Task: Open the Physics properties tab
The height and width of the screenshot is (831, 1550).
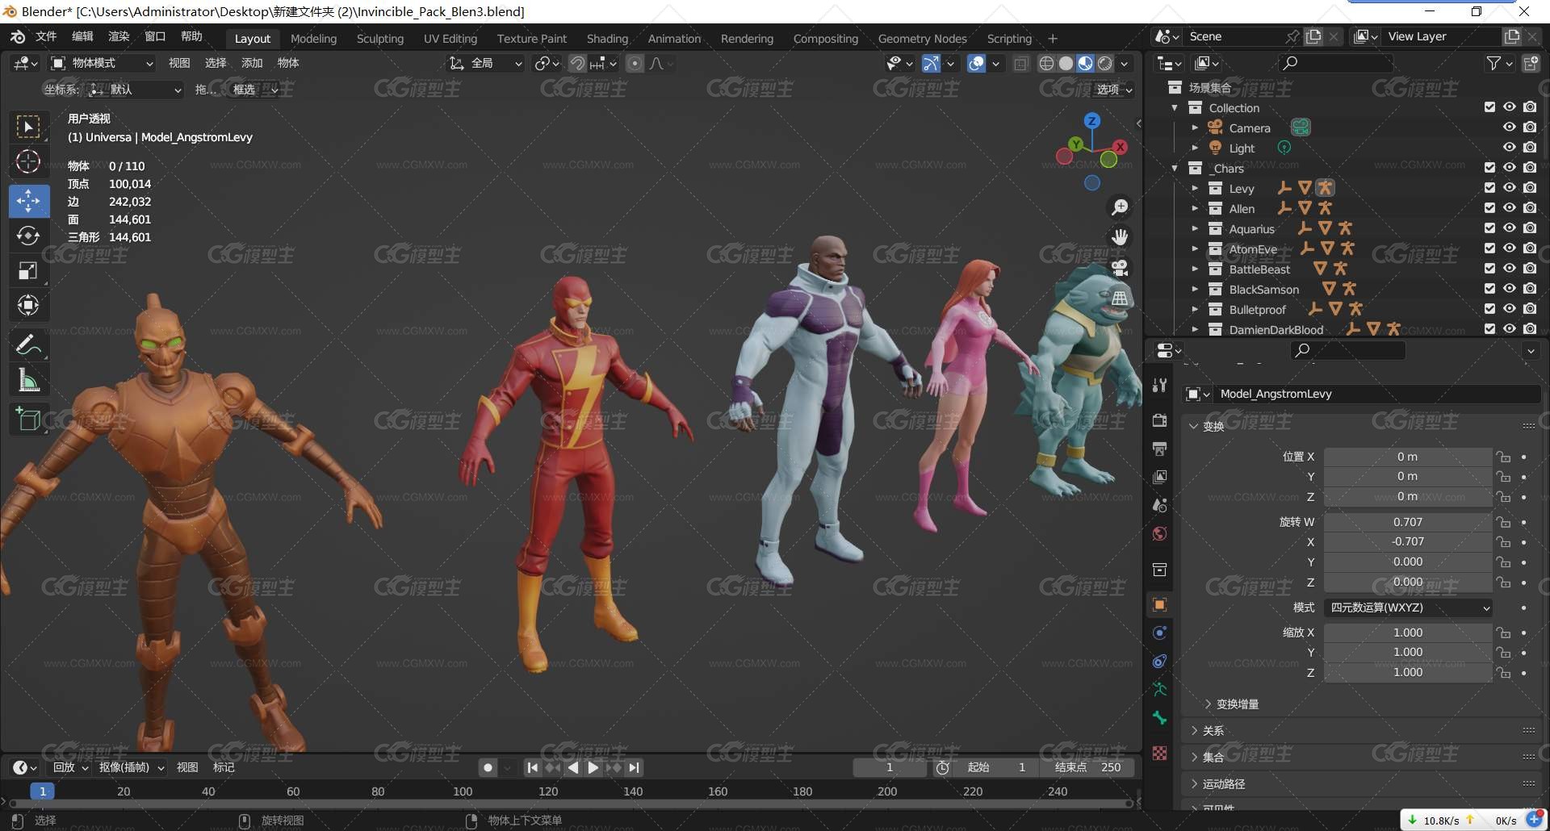Action: click(1159, 633)
